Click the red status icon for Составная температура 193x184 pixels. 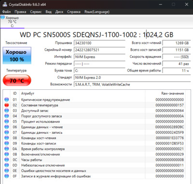tap(7, 105)
